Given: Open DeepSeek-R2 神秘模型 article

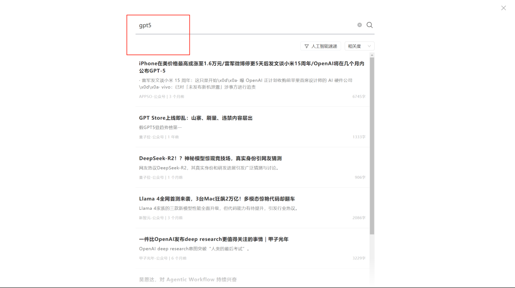Looking at the screenshot, I should (210, 158).
